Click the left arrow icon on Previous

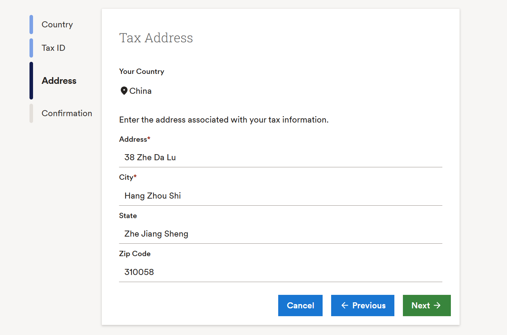pos(345,306)
